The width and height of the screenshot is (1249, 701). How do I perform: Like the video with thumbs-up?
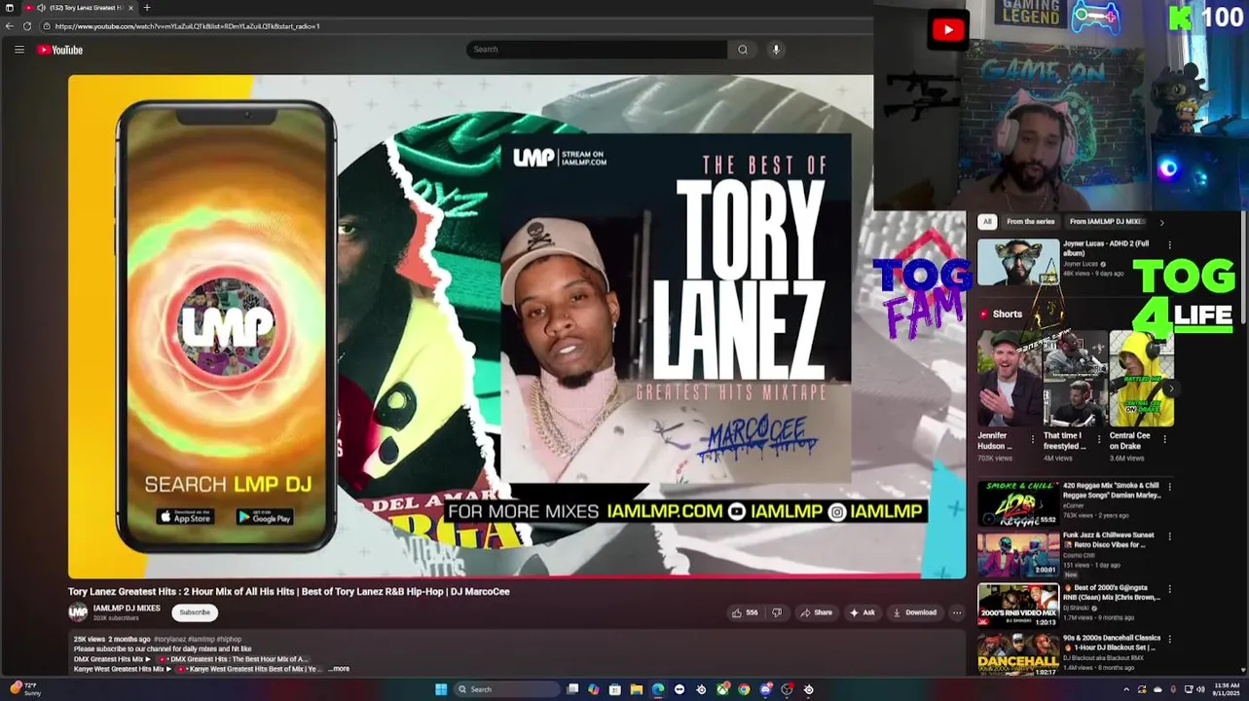pos(745,612)
